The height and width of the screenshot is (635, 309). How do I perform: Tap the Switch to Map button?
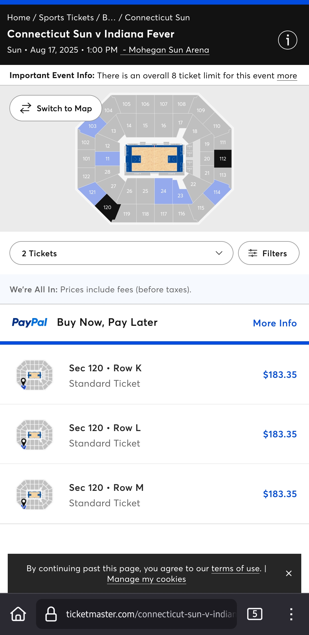56,108
